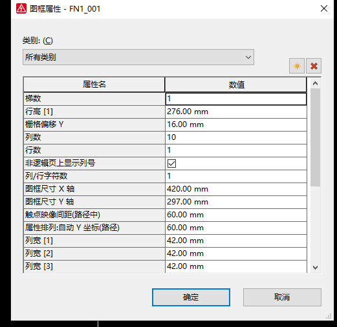Select the 列数 value cell showing 10
337x327 pixels.
point(236,137)
